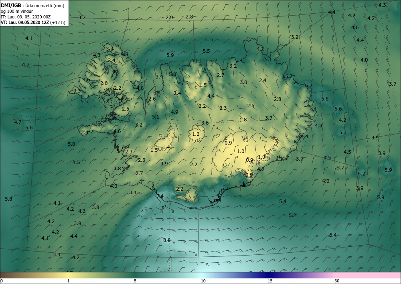Click the 5.4 value over the ocean

click(x=283, y=201)
